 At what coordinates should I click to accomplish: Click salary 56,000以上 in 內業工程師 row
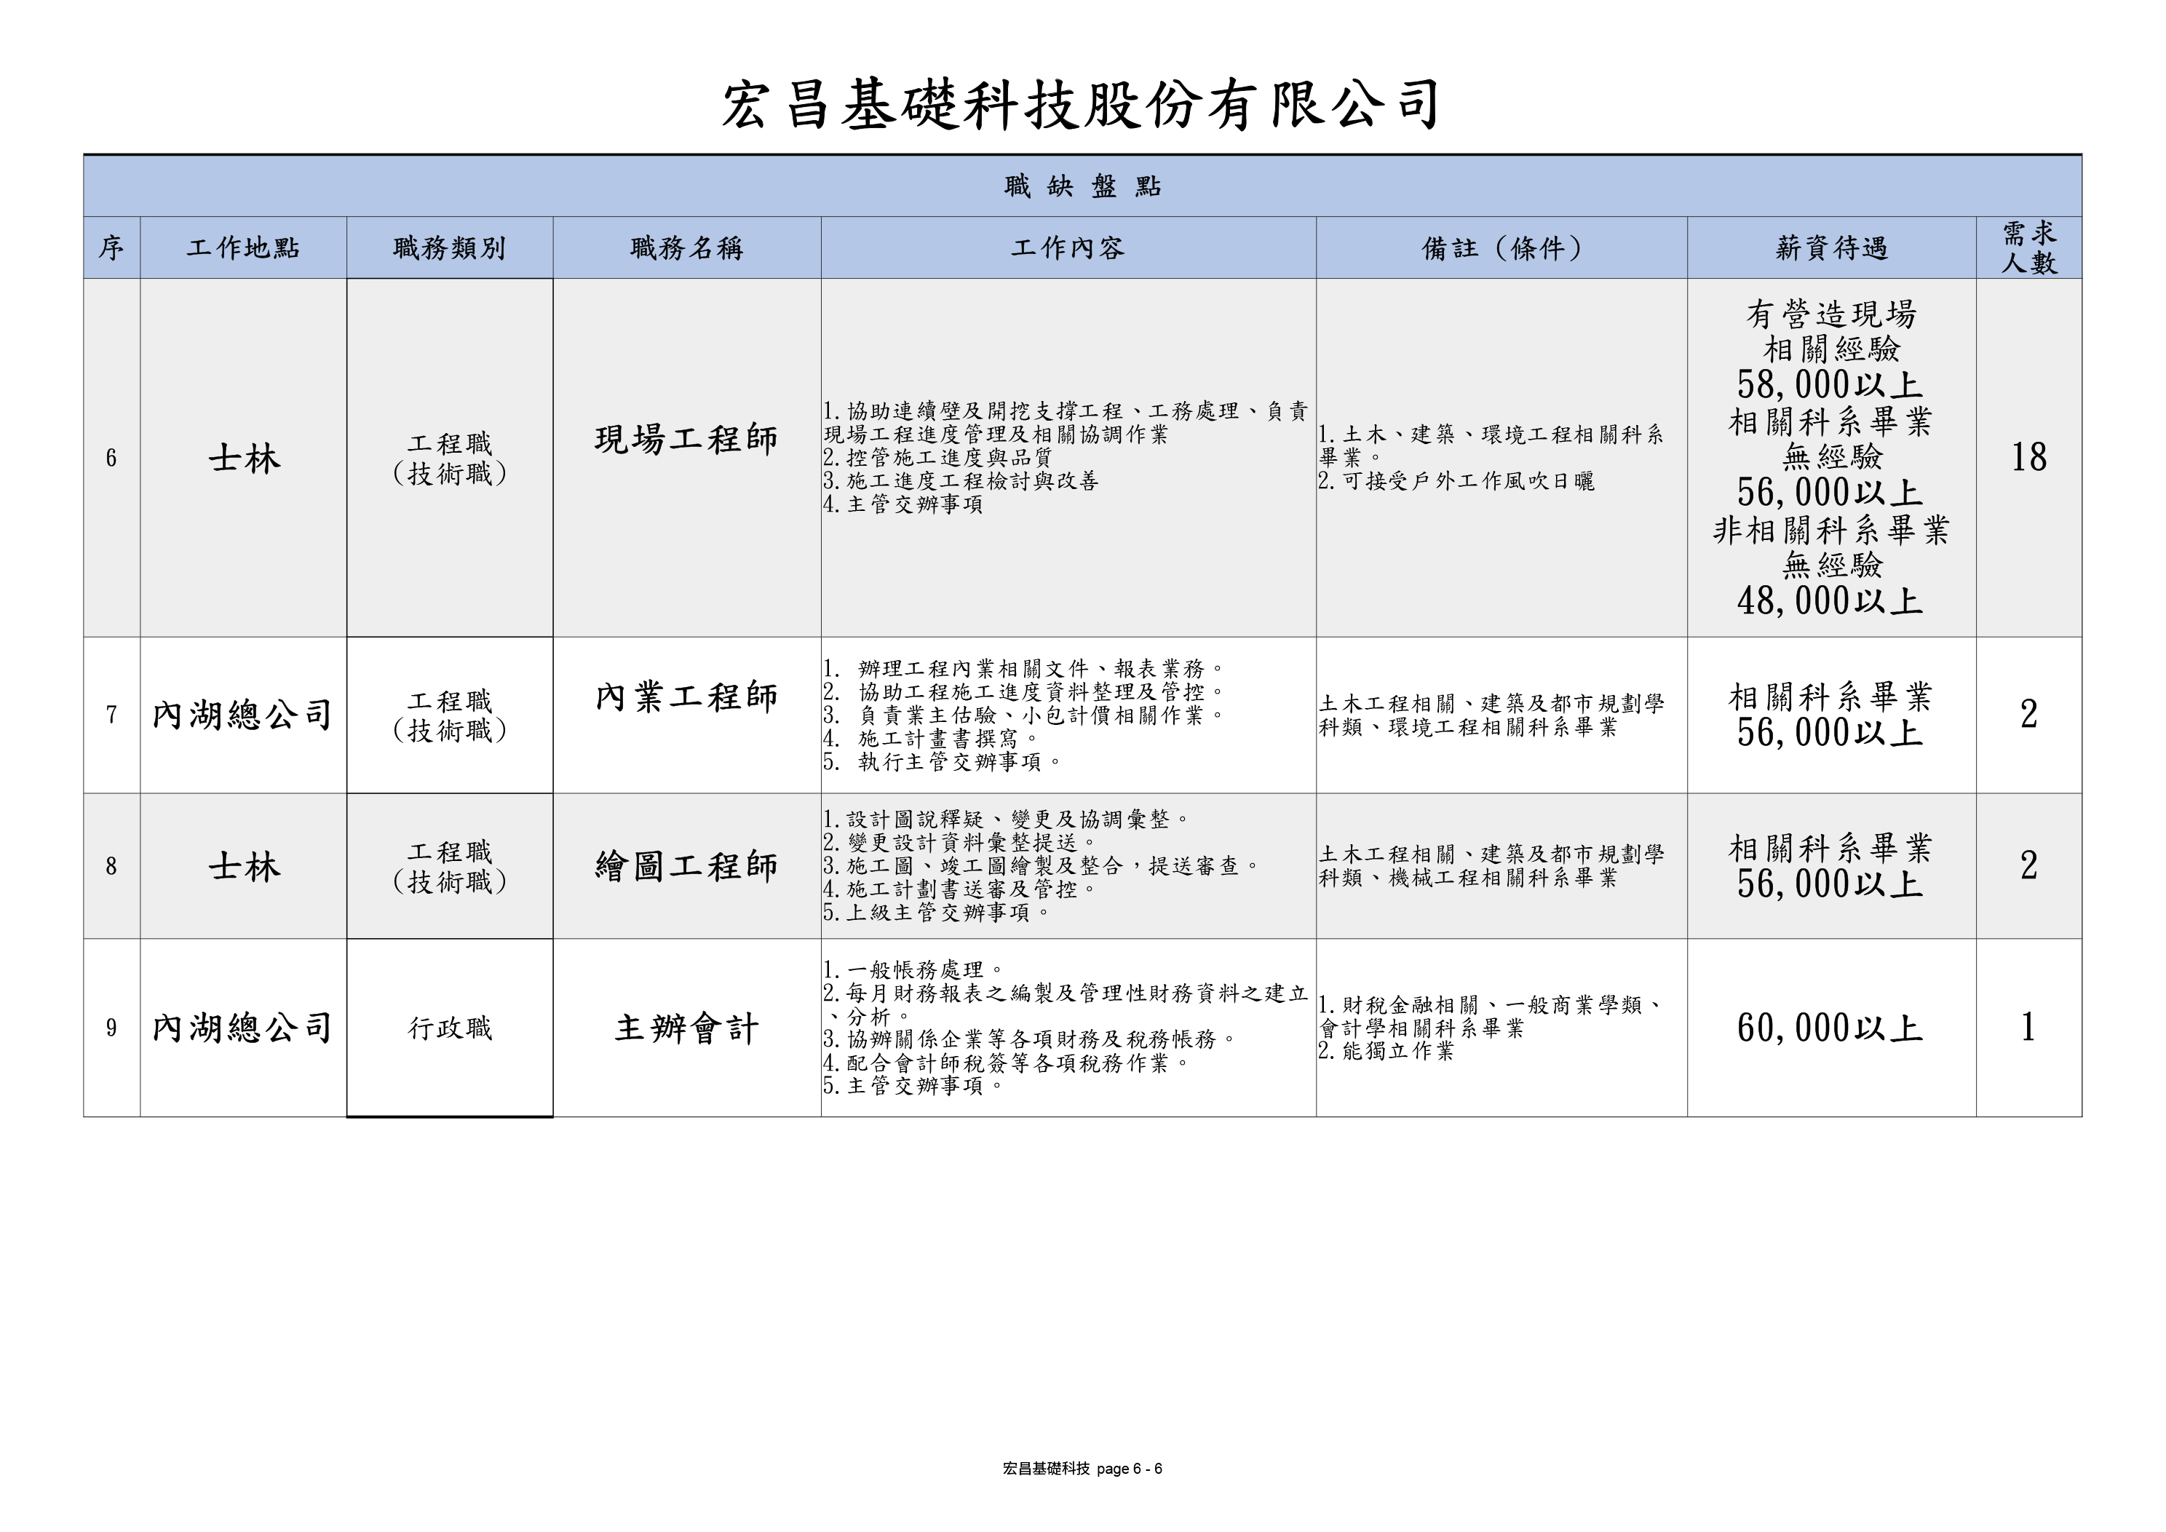[1830, 733]
